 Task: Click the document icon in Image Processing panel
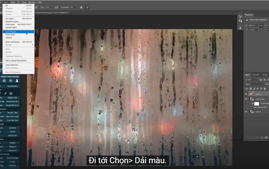point(4,81)
